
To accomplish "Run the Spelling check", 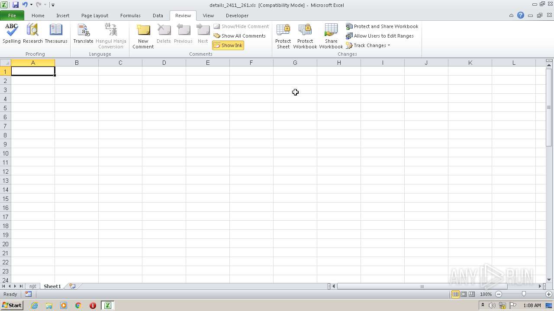I will pyautogui.click(x=12, y=34).
